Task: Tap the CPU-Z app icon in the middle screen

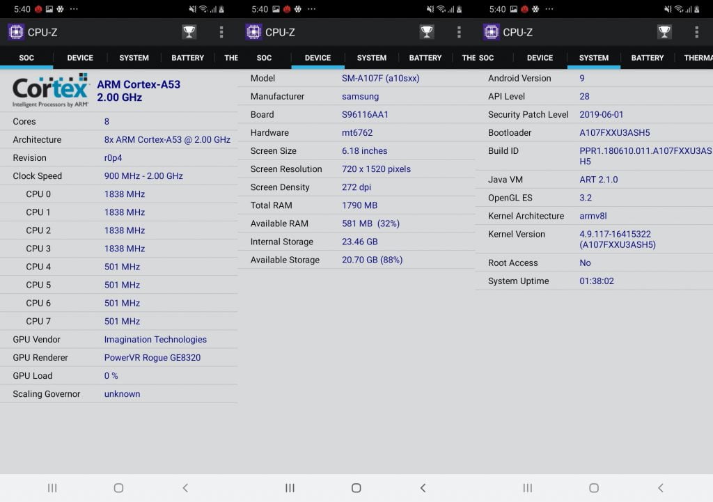Action: [x=253, y=32]
